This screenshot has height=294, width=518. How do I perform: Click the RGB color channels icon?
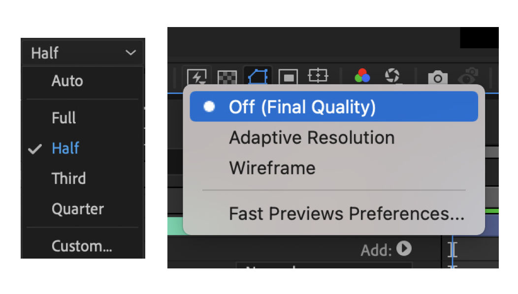pyautogui.click(x=362, y=76)
